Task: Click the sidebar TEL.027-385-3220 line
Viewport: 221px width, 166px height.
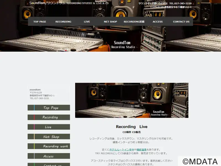Action: click(x=39, y=98)
